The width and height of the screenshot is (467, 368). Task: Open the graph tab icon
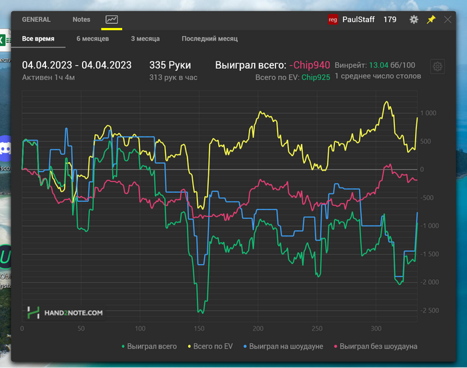pyautogui.click(x=111, y=19)
